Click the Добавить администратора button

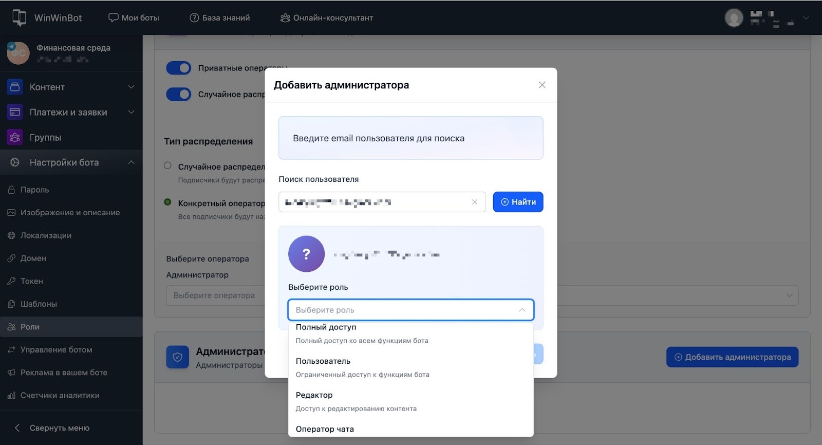[732, 357]
